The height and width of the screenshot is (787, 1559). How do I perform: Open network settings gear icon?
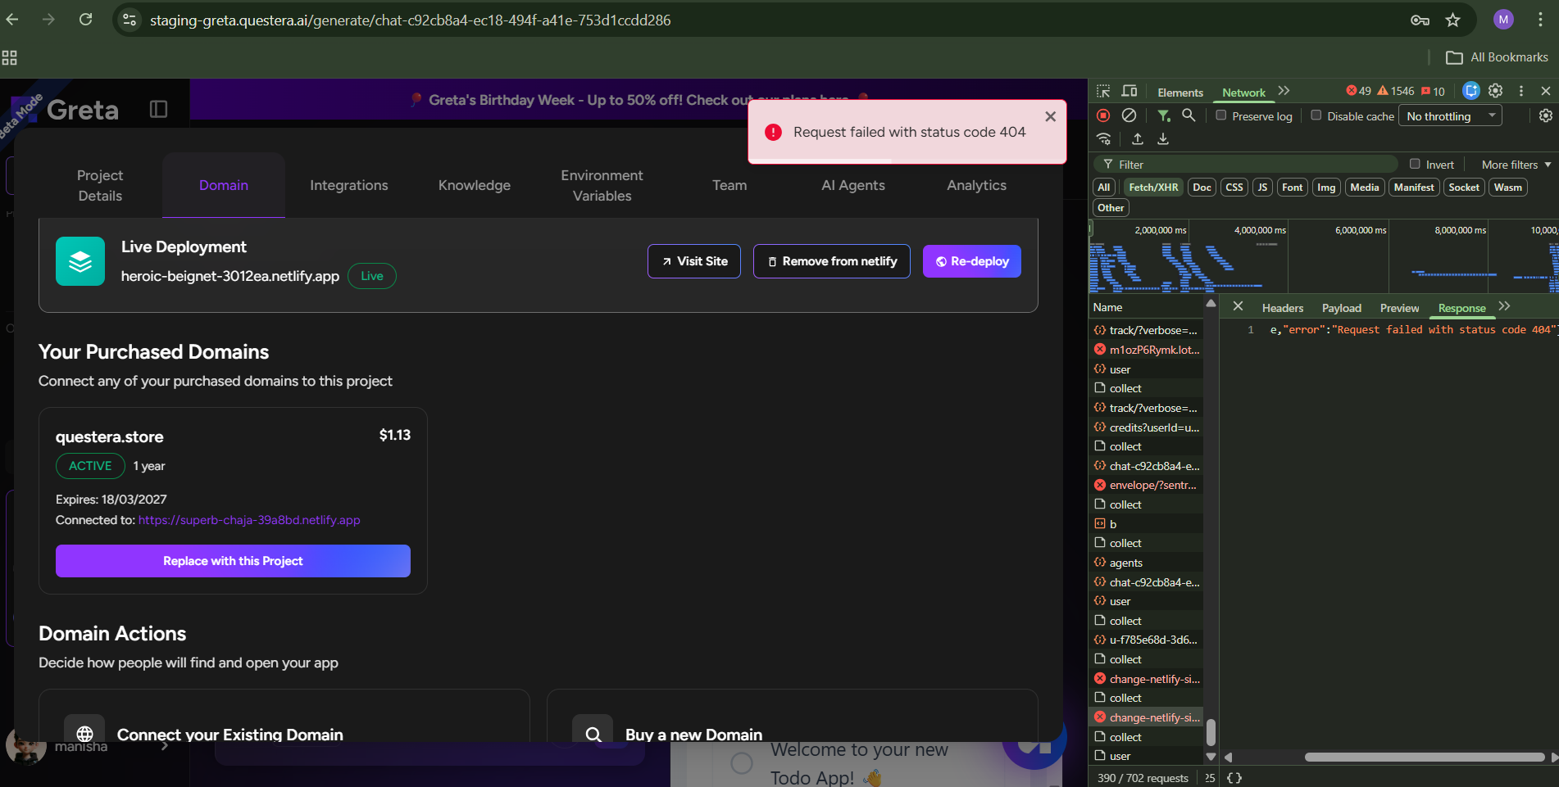[x=1545, y=115]
